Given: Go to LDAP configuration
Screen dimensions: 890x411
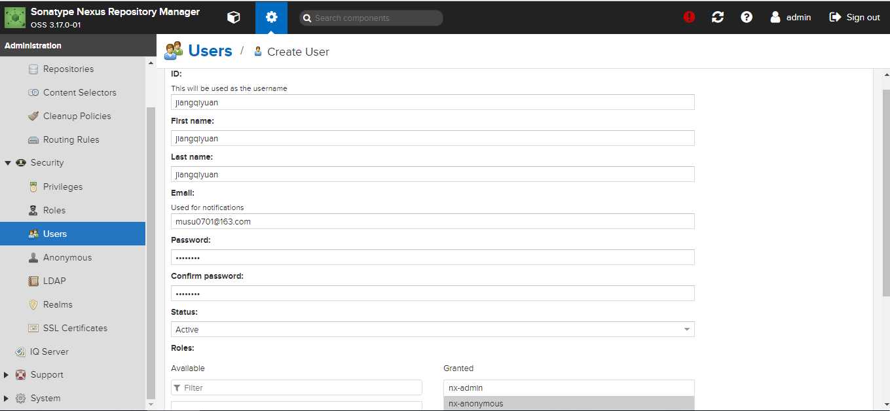Looking at the screenshot, I should coord(73,281).
